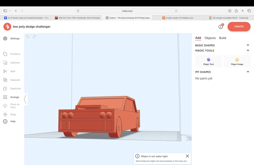
Task: Select the Drag tool
Action: [12, 114]
